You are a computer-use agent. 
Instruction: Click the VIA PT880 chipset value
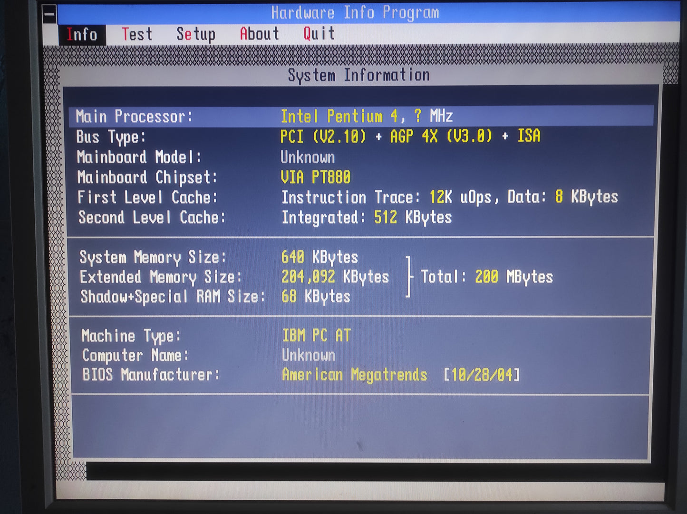[315, 177]
